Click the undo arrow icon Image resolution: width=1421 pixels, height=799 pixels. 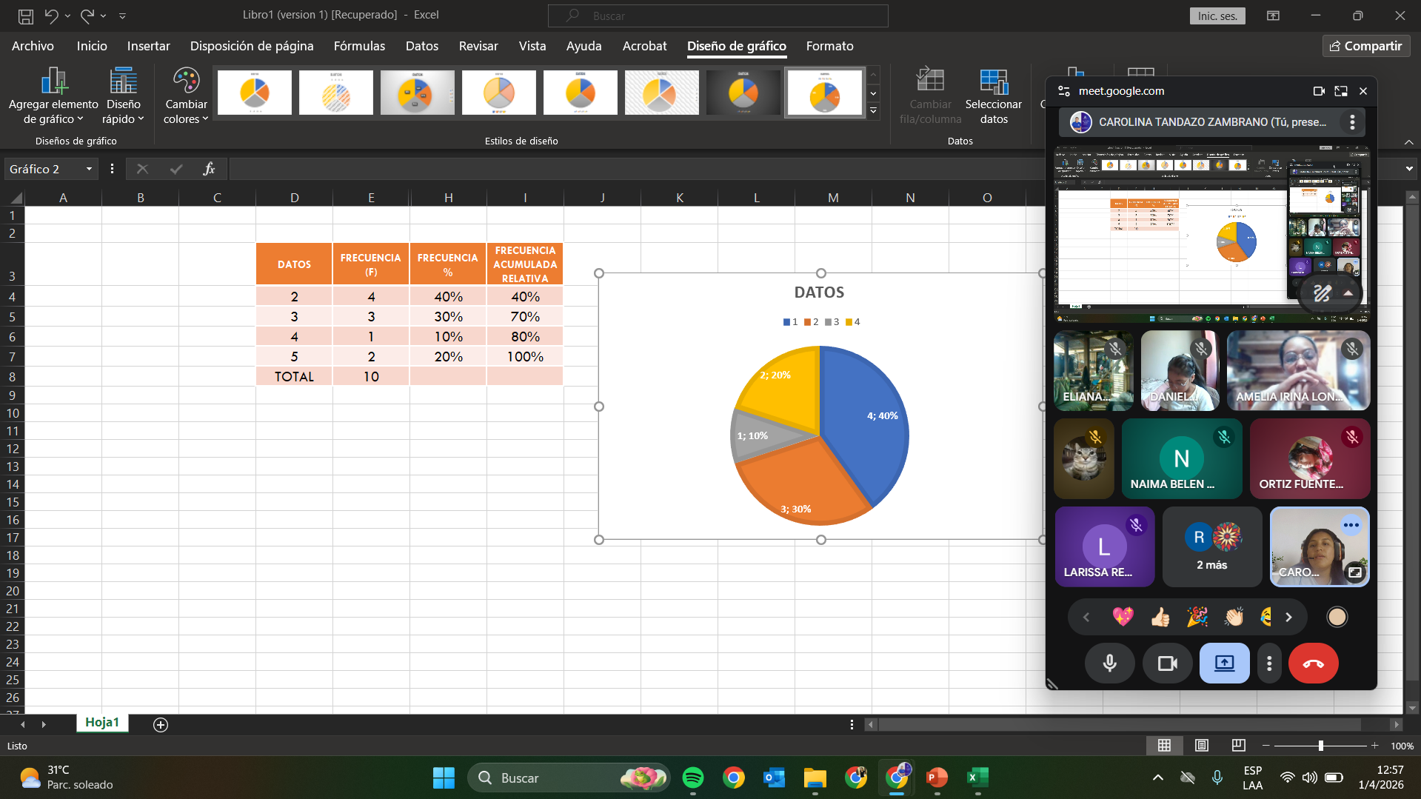51,16
